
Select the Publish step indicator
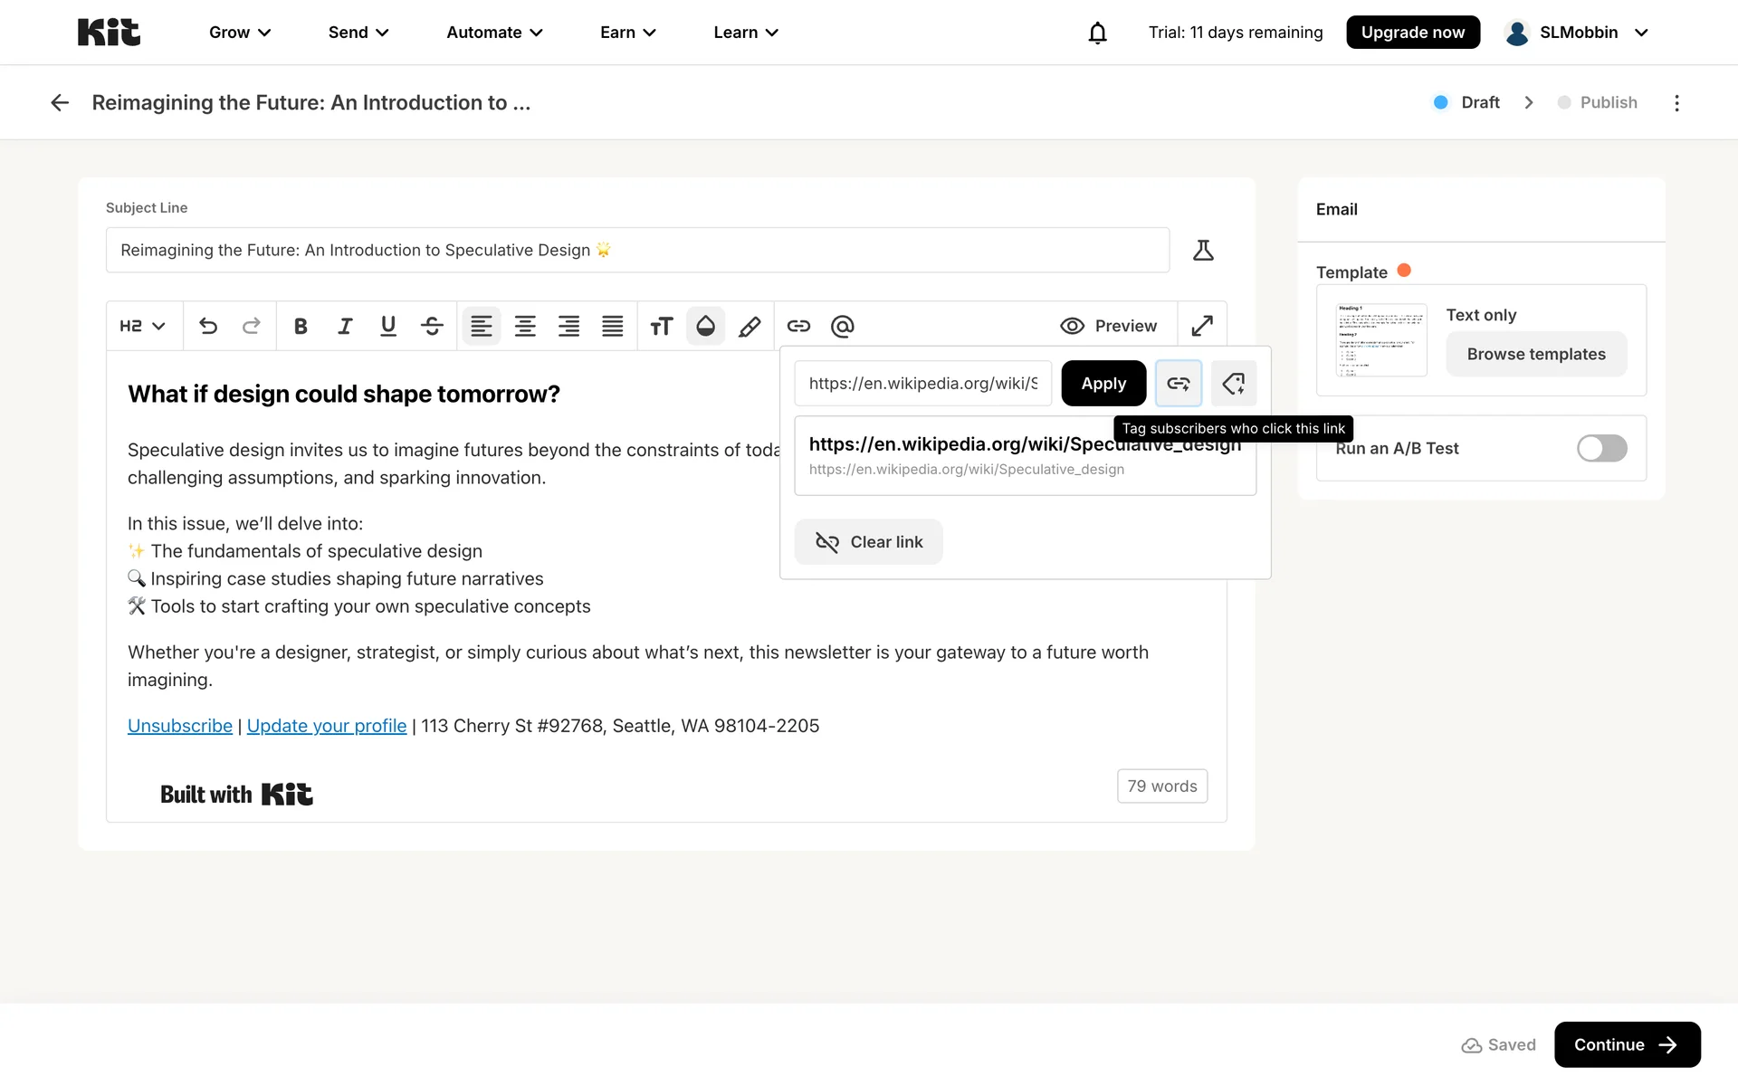pyautogui.click(x=1598, y=102)
